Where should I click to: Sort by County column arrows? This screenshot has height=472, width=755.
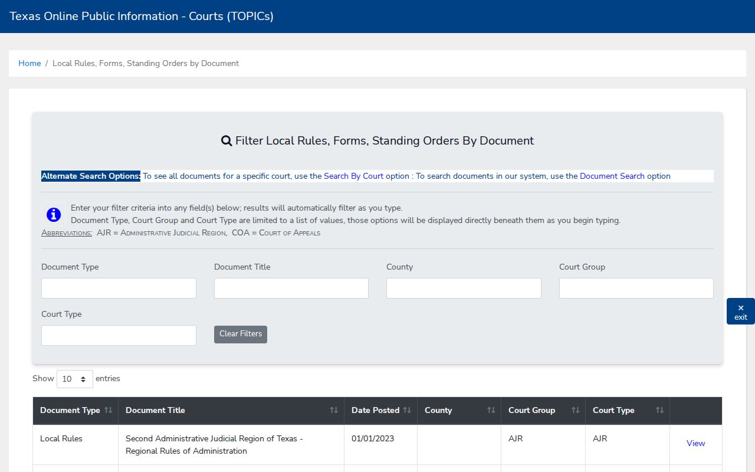coord(491,410)
